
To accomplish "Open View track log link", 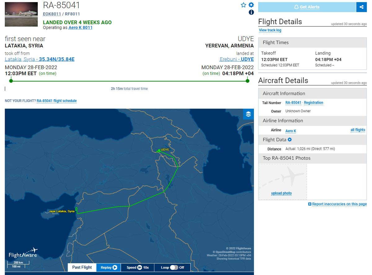I will 270,30.
